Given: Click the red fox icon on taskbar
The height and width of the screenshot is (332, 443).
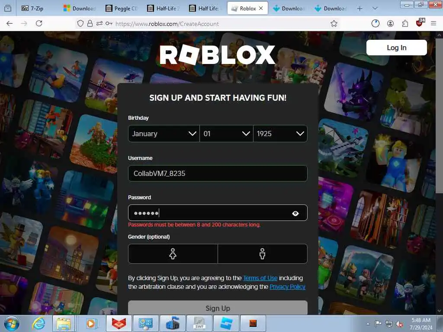Looking at the screenshot, I should click(x=119, y=323).
